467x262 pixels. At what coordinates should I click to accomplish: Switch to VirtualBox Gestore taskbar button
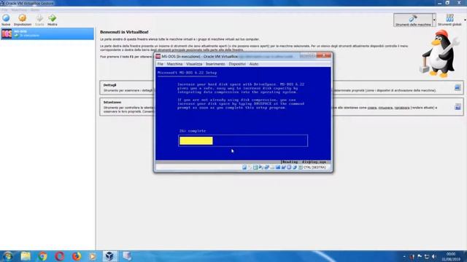(109, 256)
